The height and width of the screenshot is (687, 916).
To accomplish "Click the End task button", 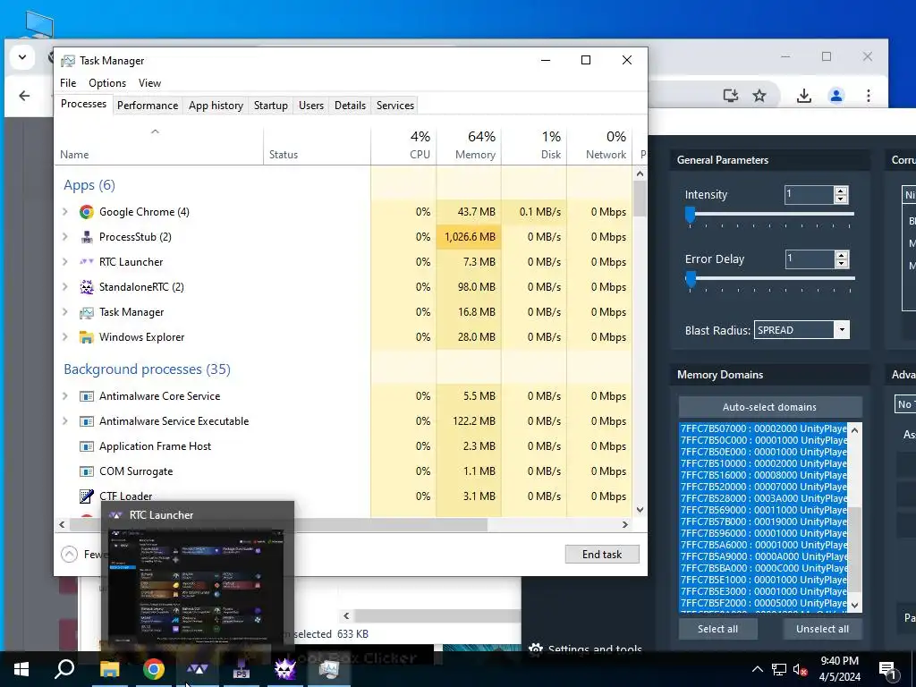I will pyautogui.click(x=602, y=555).
